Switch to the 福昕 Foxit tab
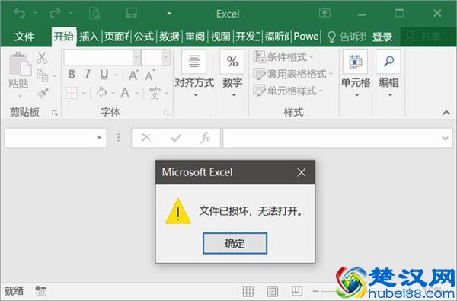Image resolution: width=457 pixels, height=301 pixels. [277, 37]
